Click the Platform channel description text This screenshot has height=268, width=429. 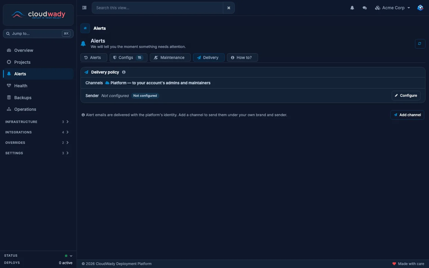(x=160, y=83)
